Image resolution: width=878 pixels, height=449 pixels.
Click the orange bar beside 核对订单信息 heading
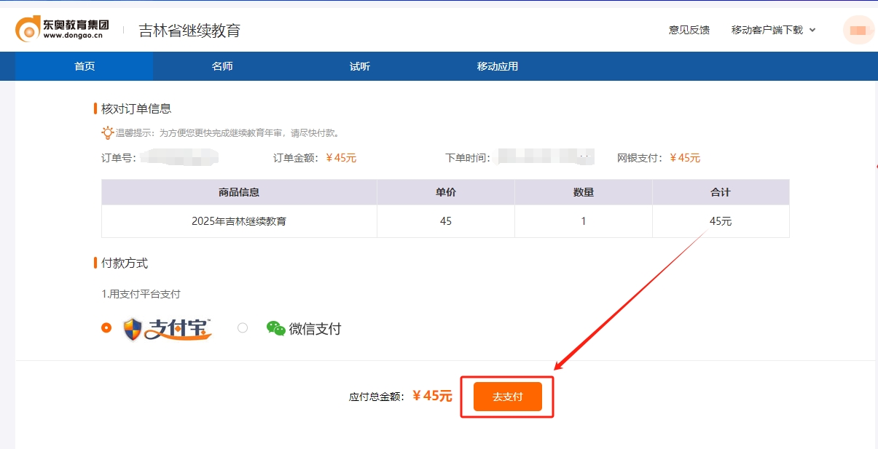(96, 108)
